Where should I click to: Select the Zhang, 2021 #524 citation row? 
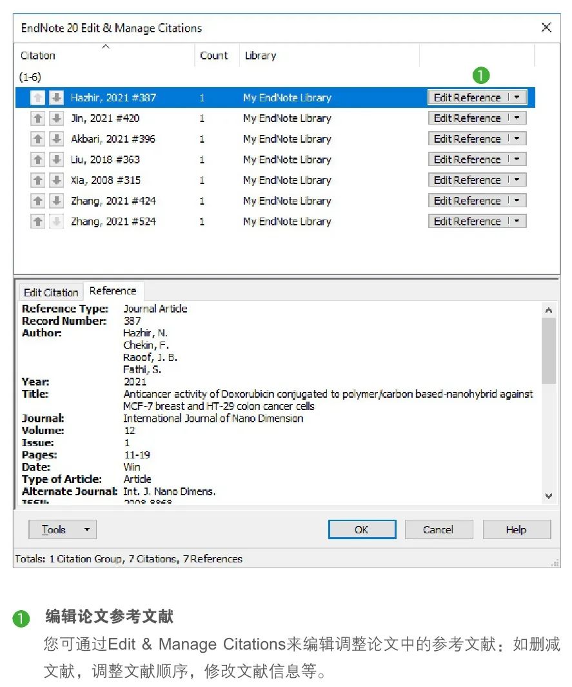click(x=275, y=221)
